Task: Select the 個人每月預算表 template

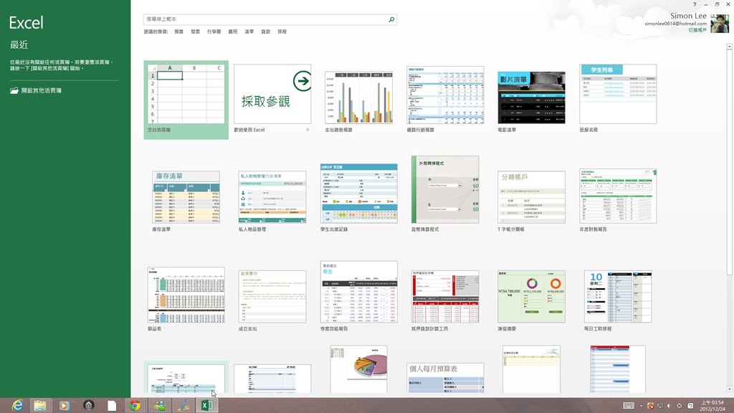Action: [445, 378]
